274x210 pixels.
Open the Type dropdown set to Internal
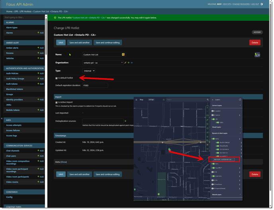88,71
